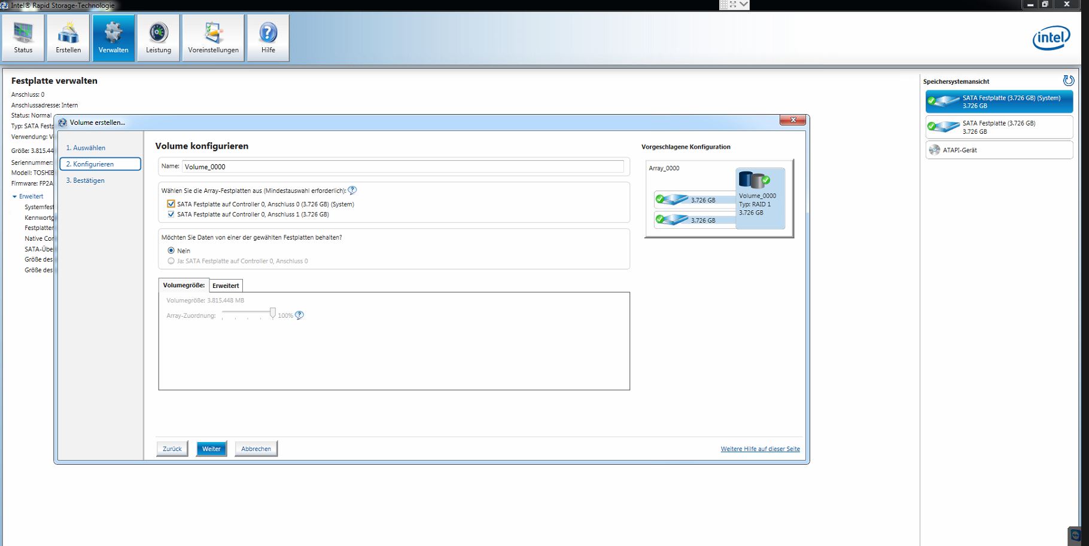Click the Zurück button

[x=172, y=449]
